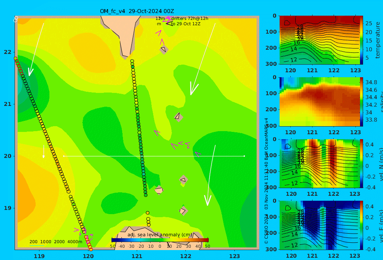The width and height of the screenshot is (383, 260).
Task: Click the vel. N colorbar strip
Action: (362, 163)
